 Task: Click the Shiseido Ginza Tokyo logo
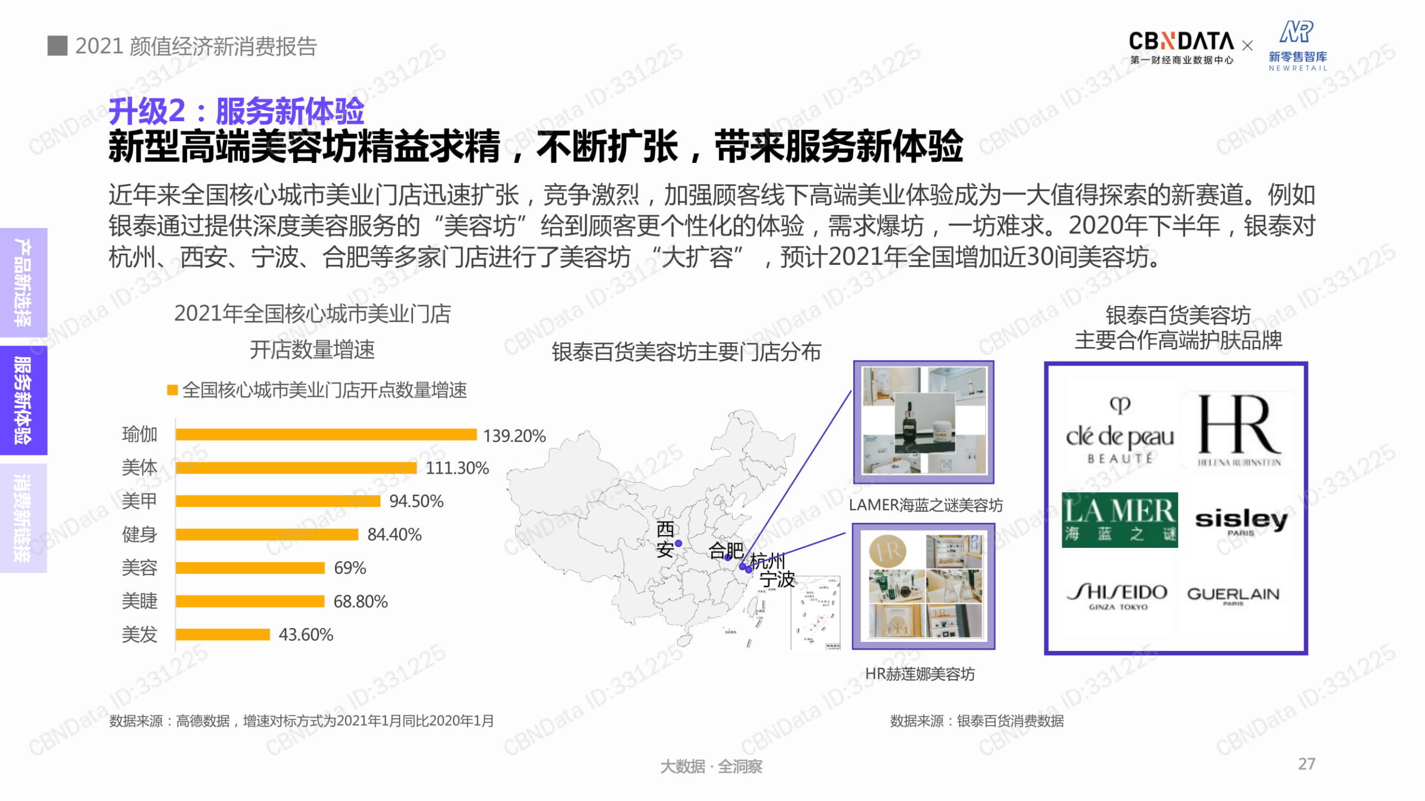click(x=1118, y=596)
